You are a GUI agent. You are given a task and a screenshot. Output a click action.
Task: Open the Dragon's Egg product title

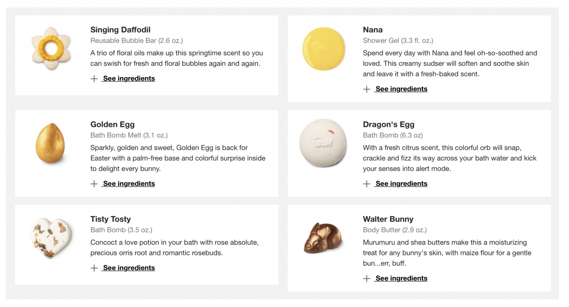388,124
